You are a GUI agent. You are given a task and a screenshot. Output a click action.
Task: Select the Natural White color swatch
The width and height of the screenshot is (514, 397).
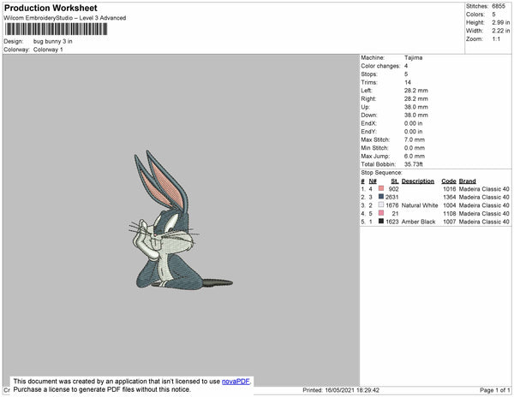pyautogui.click(x=381, y=204)
